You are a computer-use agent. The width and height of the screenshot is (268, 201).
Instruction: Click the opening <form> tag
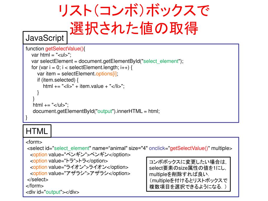(34, 142)
